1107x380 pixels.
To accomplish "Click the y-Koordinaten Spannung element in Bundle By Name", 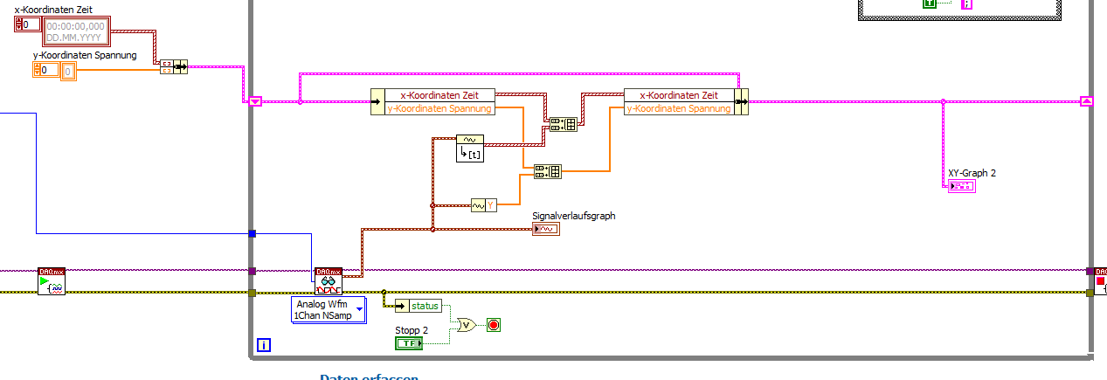I will point(677,108).
